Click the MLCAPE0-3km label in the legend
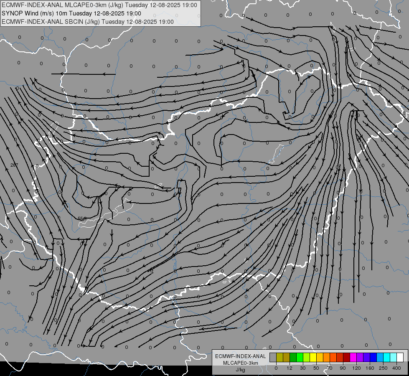This screenshot has height=376, width=409. pyautogui.click(x=241, y=363)
